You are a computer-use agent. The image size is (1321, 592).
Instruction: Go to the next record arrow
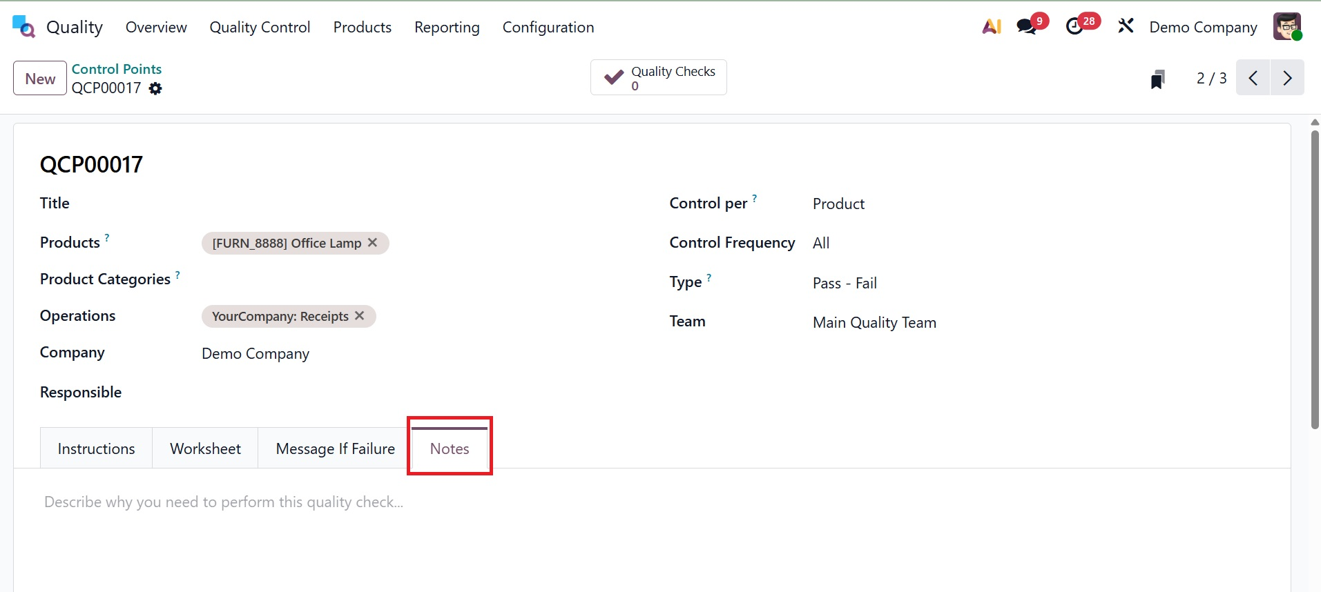point(1287,78)
